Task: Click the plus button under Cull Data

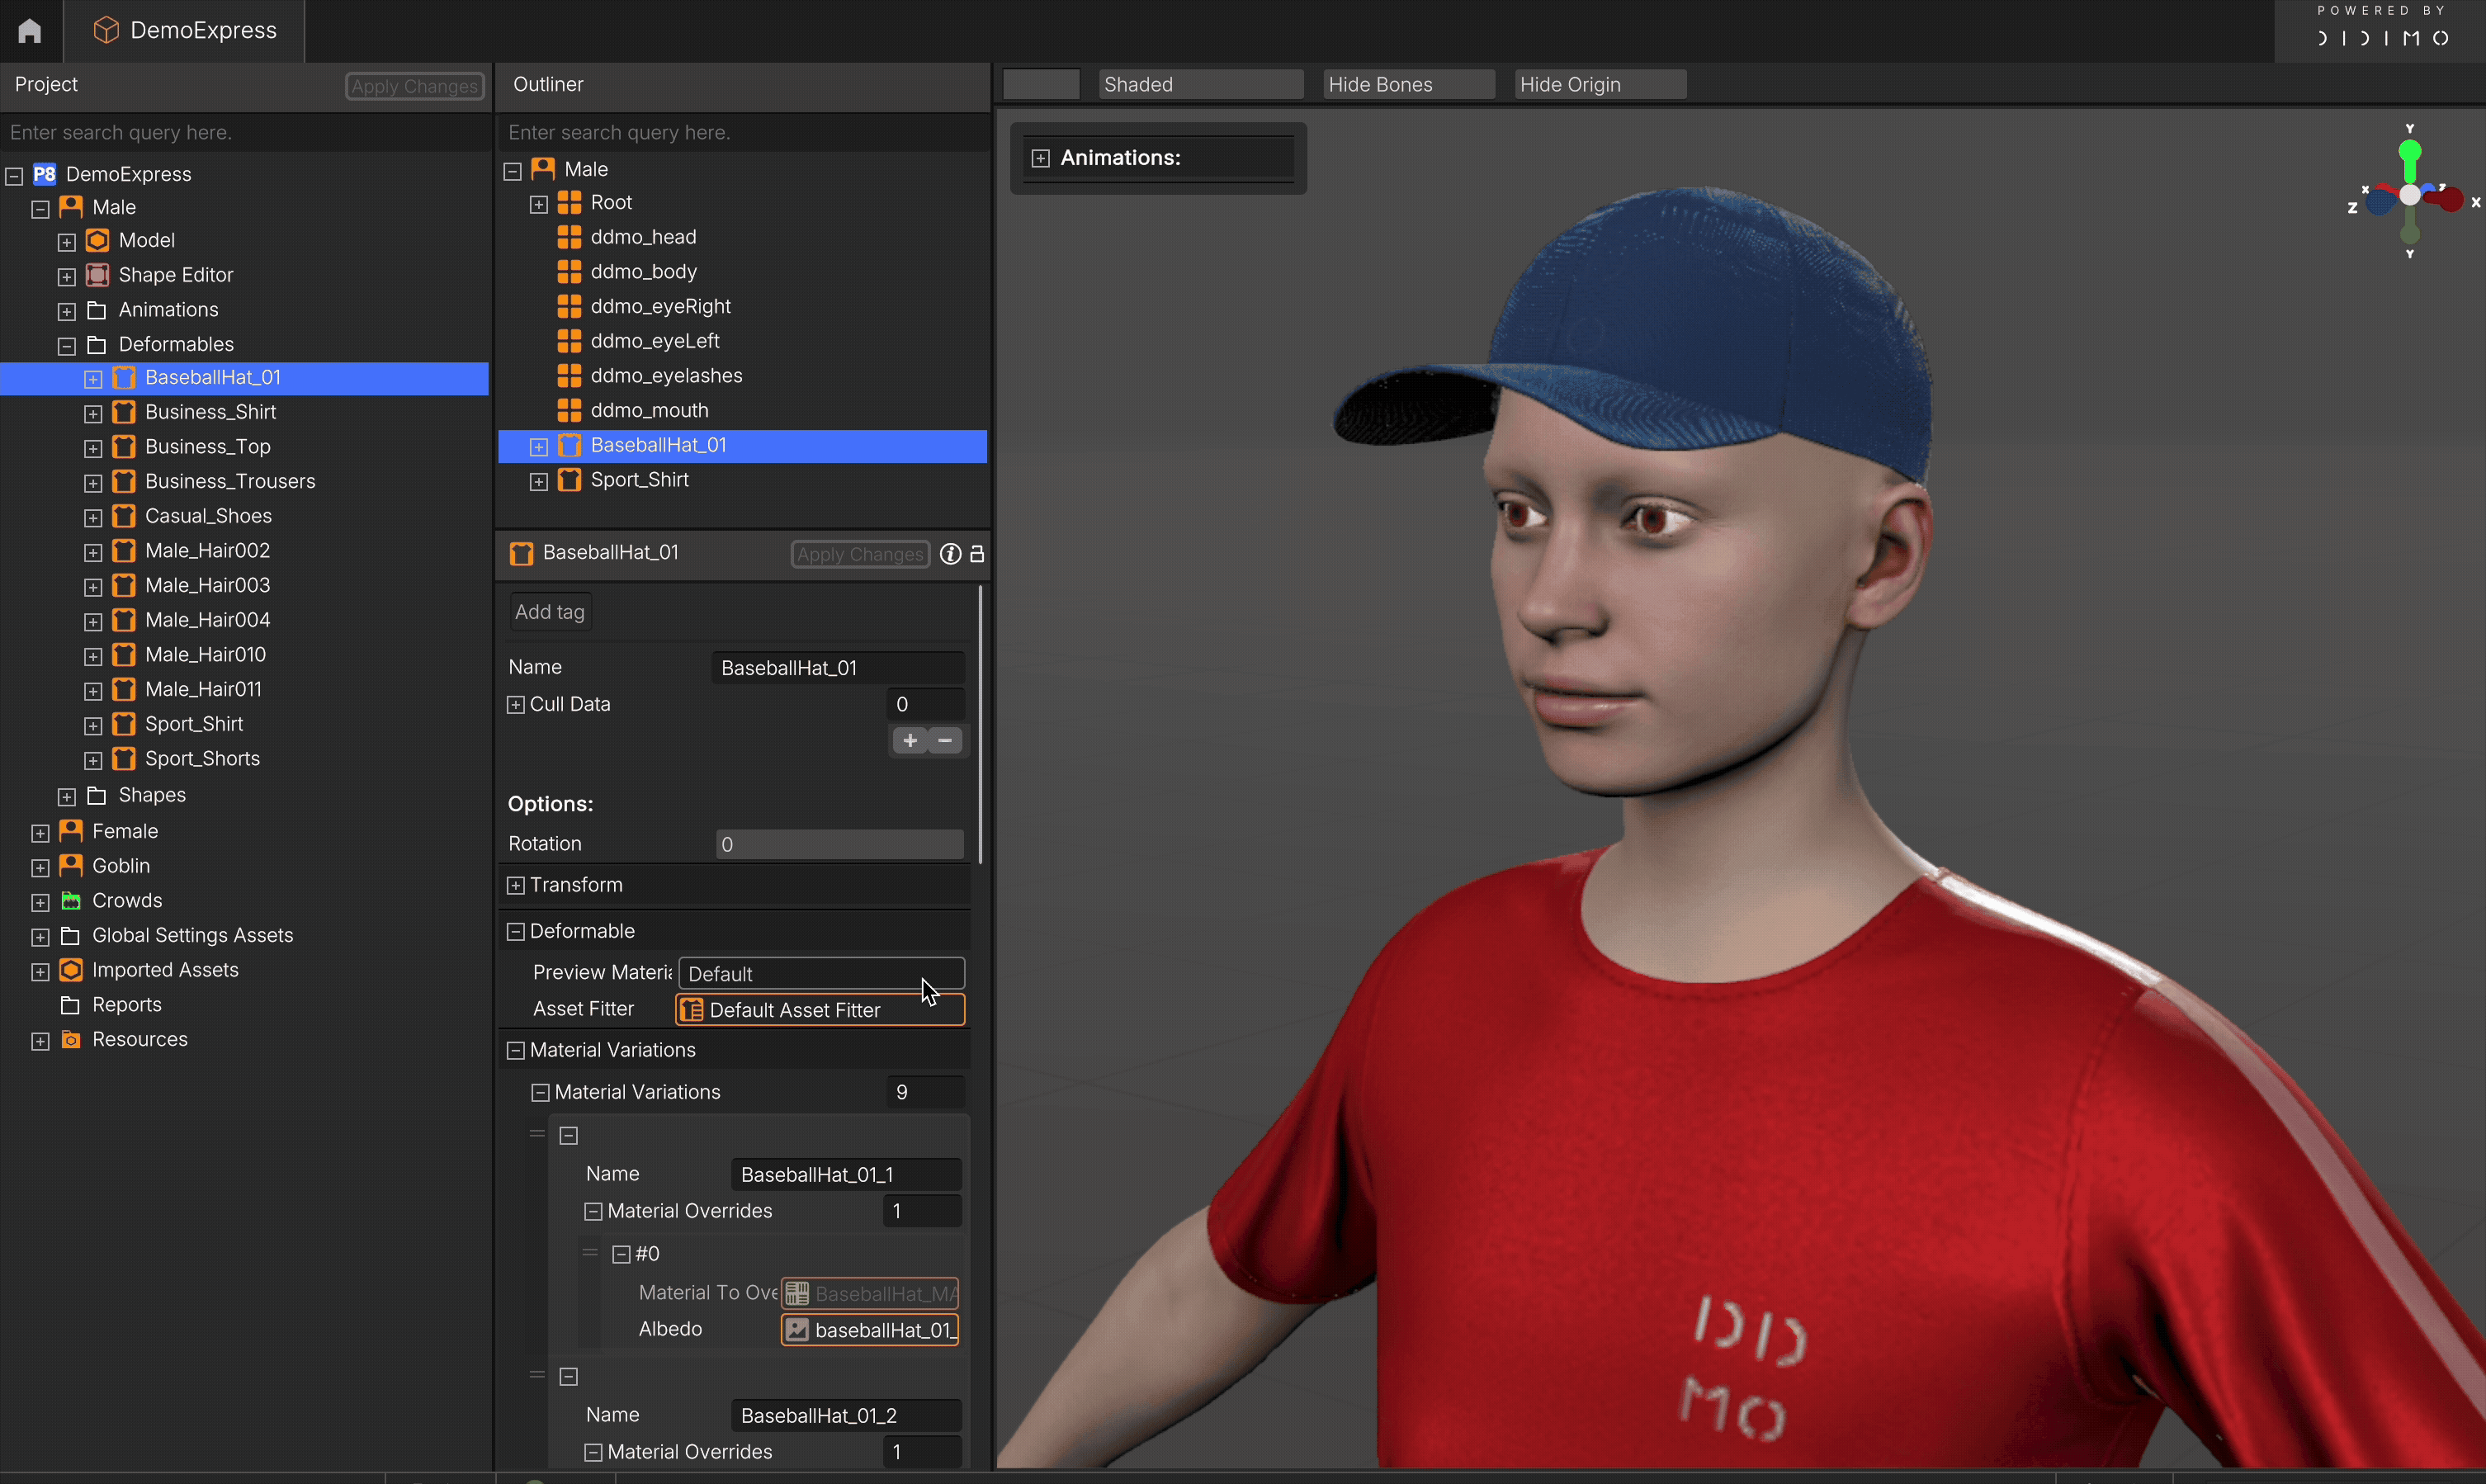Action: point(909,741)
